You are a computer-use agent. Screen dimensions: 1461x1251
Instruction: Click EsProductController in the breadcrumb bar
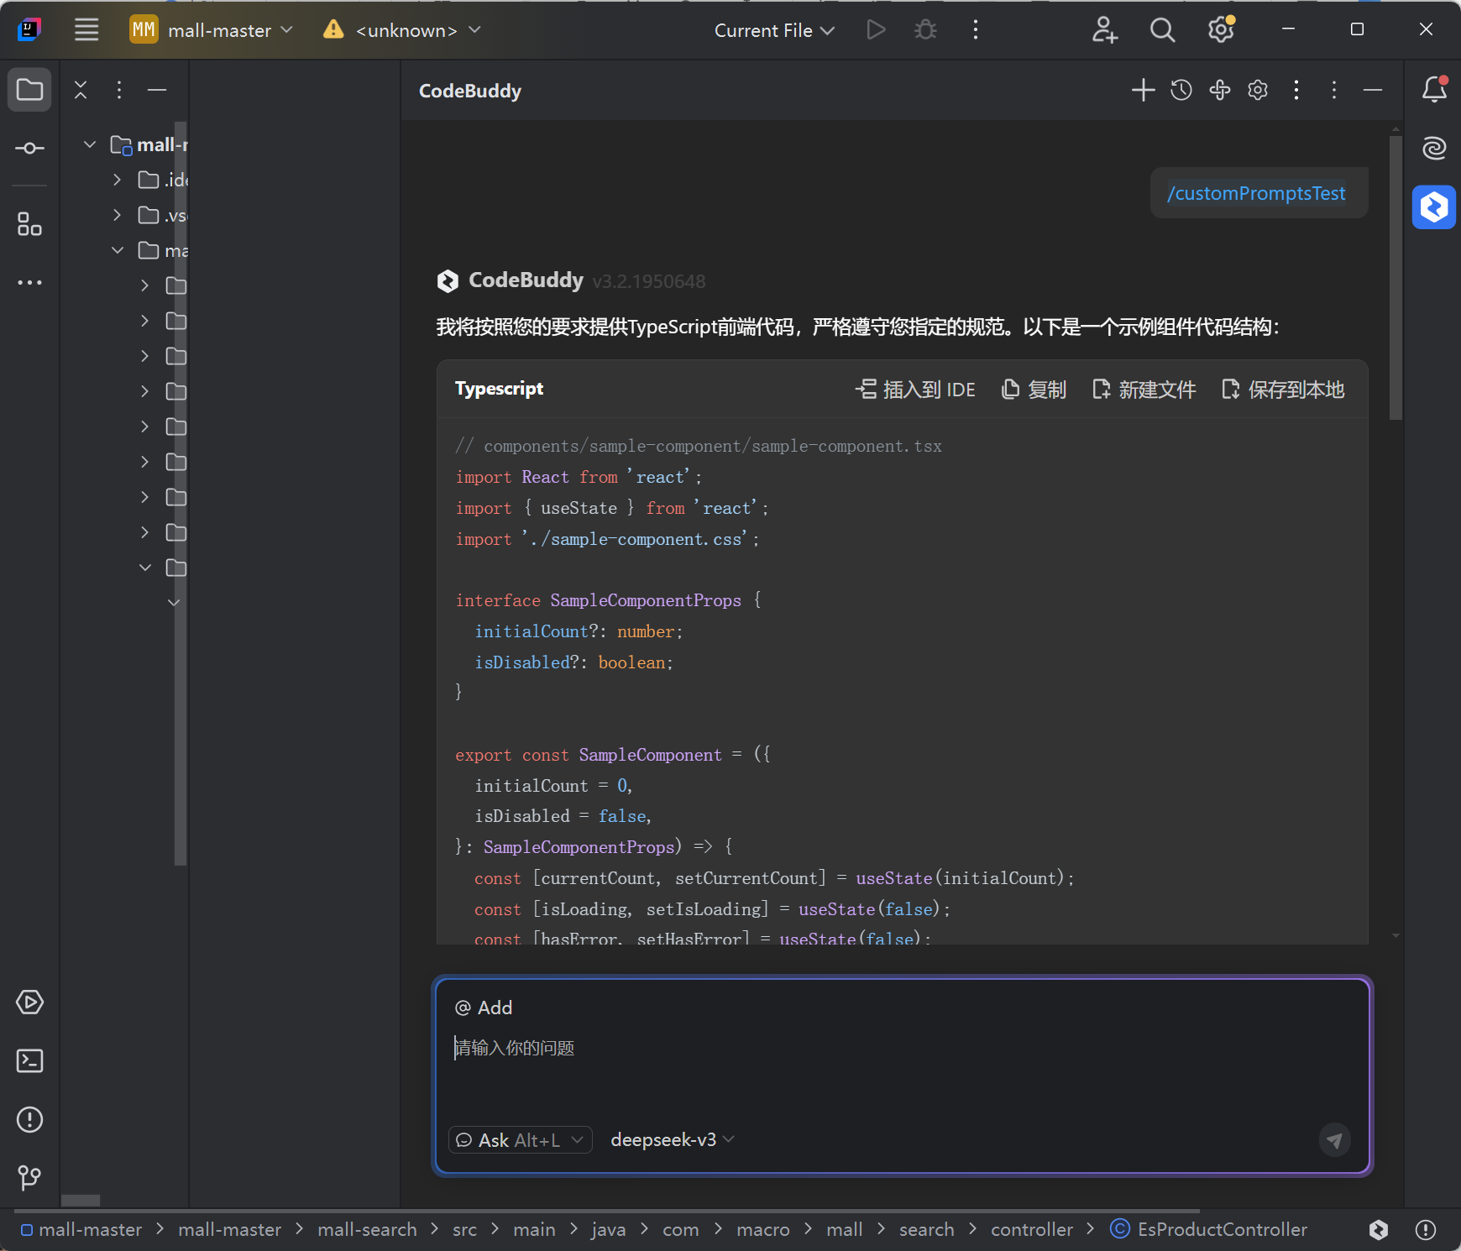(x=1222, y=1229)
